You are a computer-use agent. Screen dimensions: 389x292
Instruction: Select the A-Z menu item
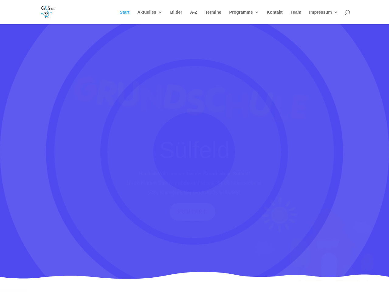point(194,12)
